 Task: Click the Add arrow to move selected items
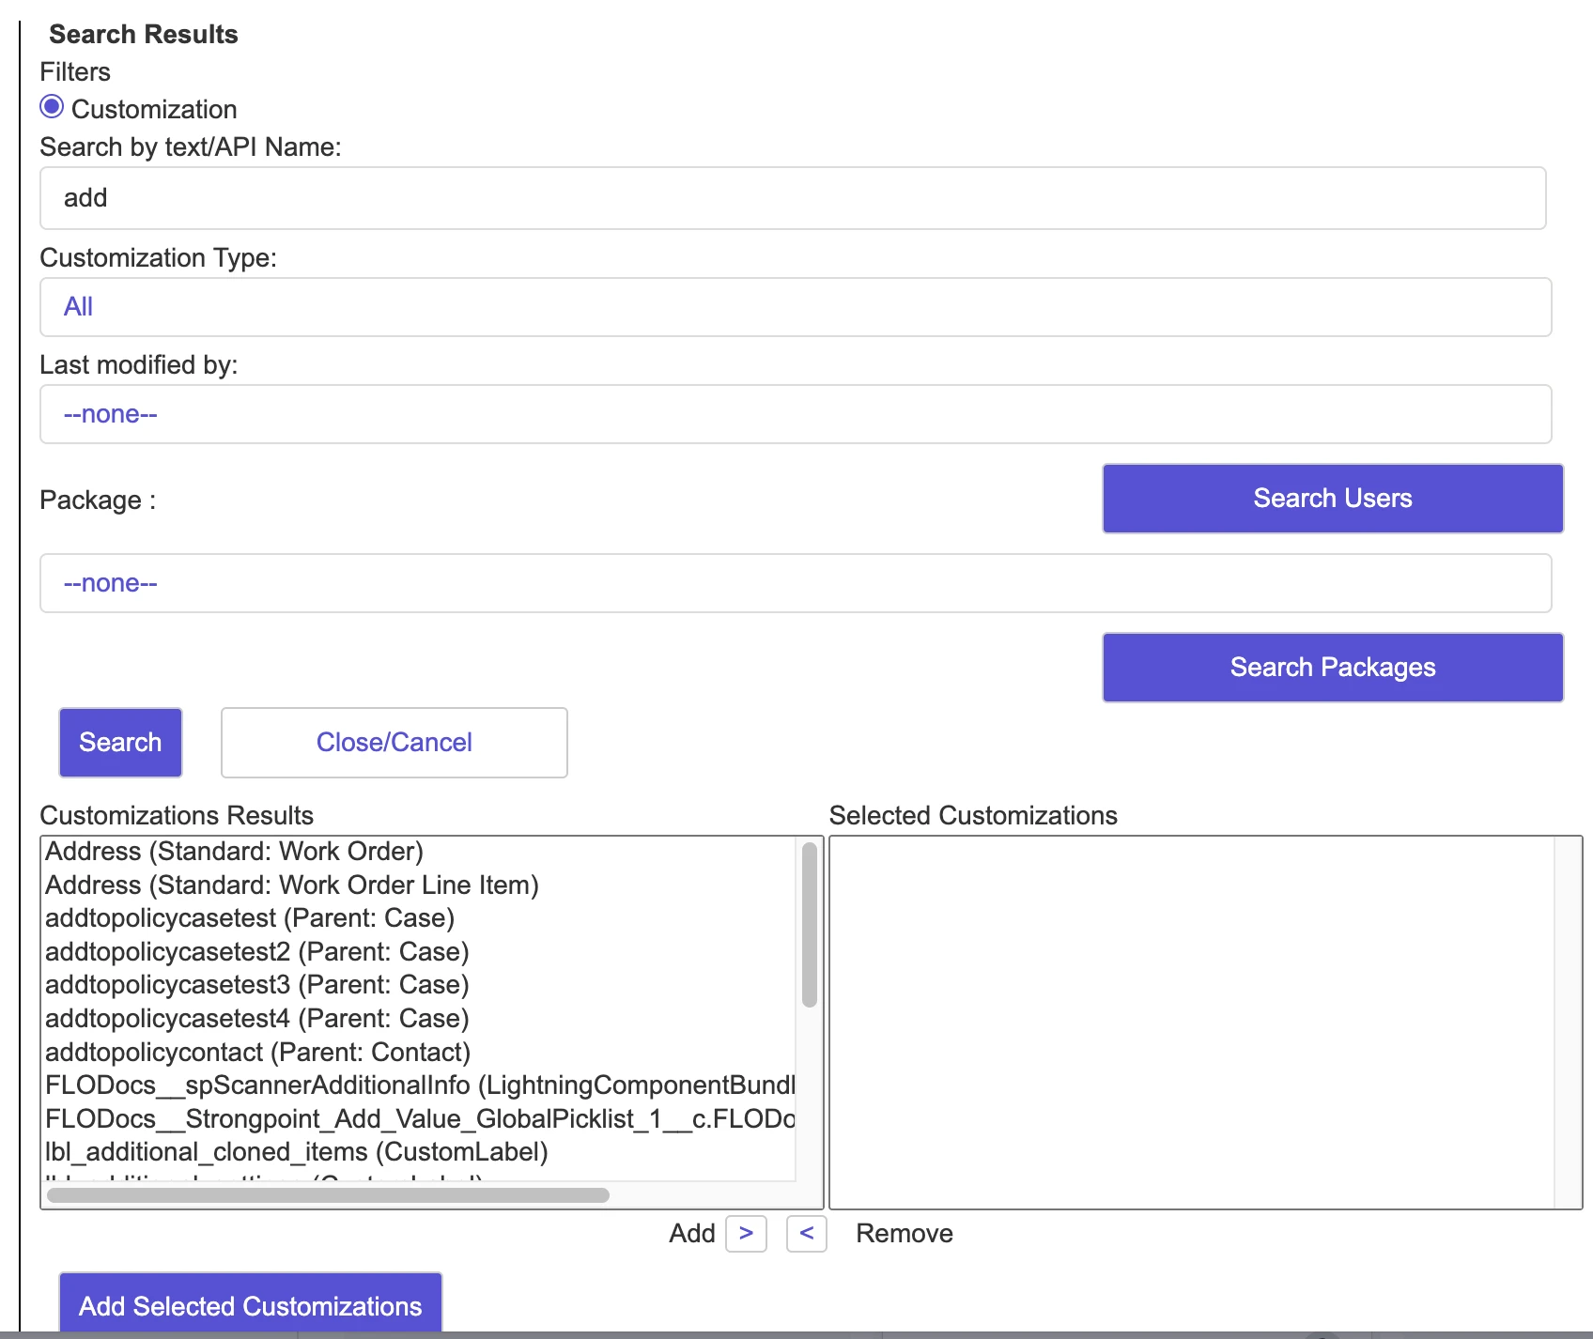click(x=747, y=1234)
